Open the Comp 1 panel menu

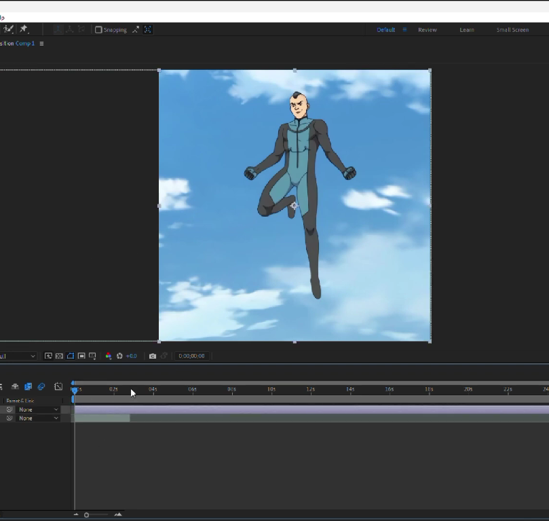click(x=41, y=43)
